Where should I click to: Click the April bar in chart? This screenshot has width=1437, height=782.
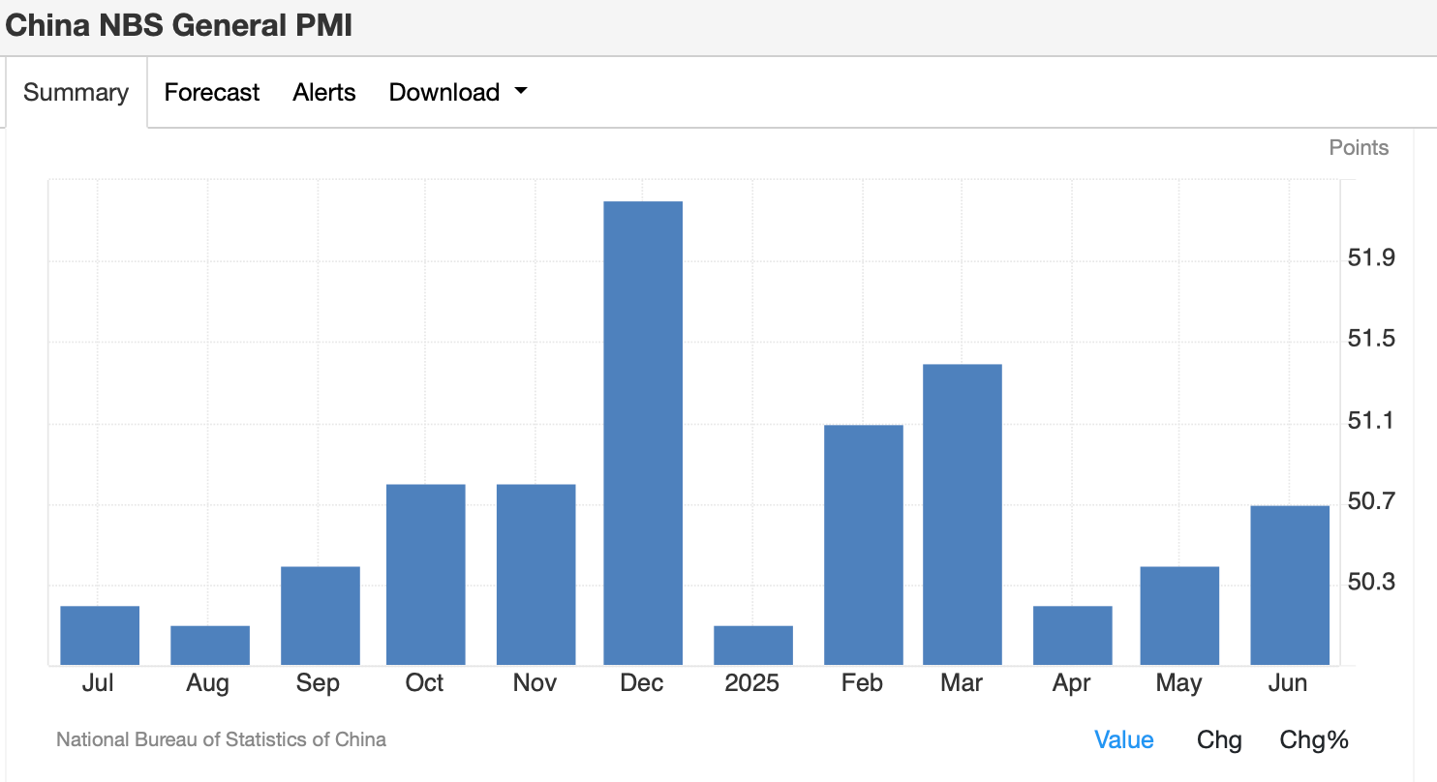(1073, 635)
